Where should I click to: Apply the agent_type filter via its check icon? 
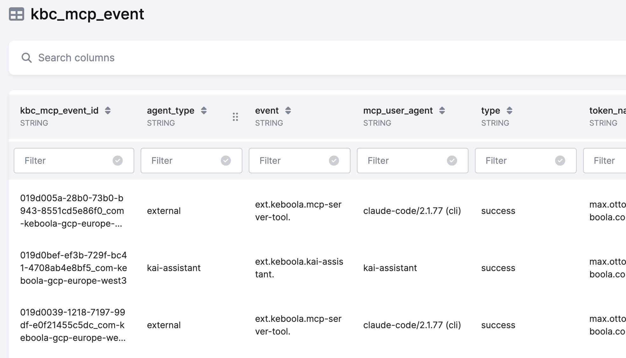[x=226, y=161]
